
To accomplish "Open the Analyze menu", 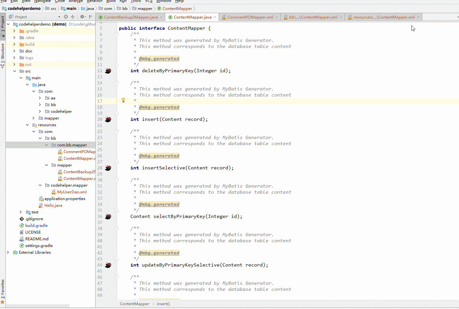I will coord(76,1).
